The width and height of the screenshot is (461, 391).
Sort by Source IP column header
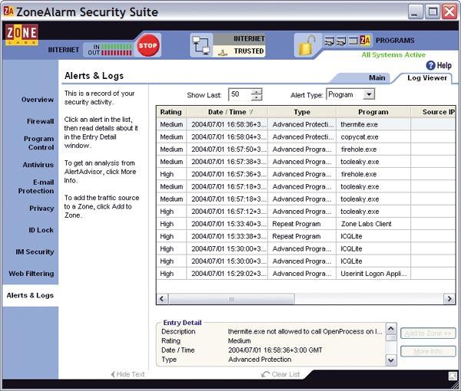[433, 112]
